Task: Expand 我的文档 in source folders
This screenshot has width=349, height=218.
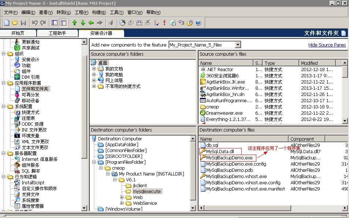Action: coord(94,69)
